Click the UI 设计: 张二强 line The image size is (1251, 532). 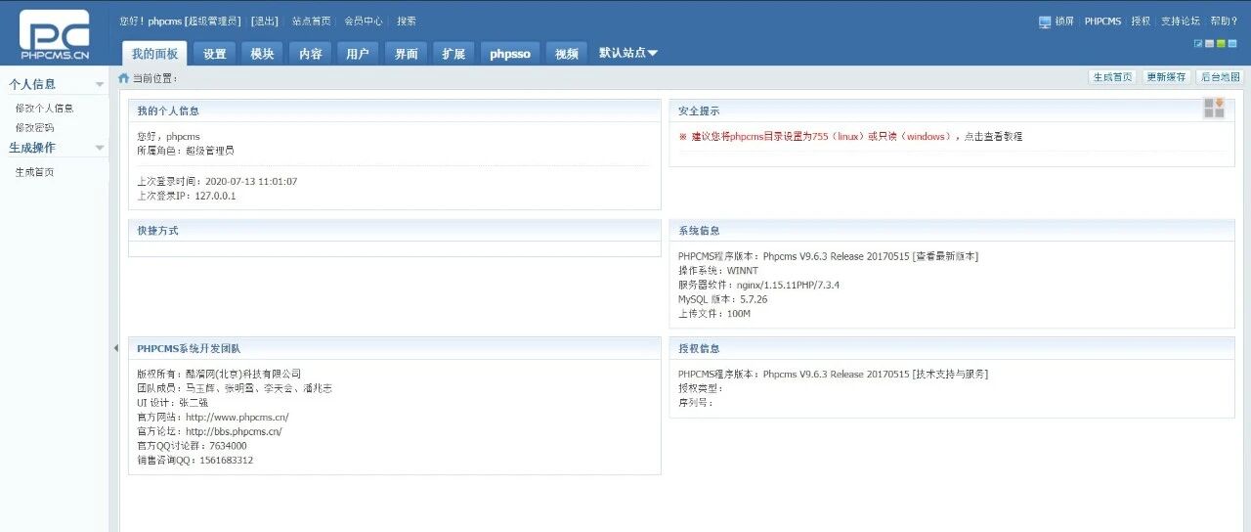[173, 403]
